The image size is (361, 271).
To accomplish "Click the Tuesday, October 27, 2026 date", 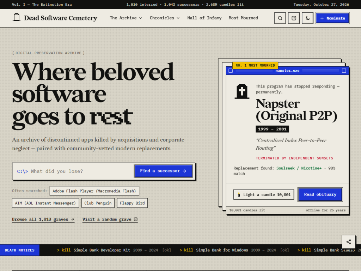I will (x=321, y=5).
